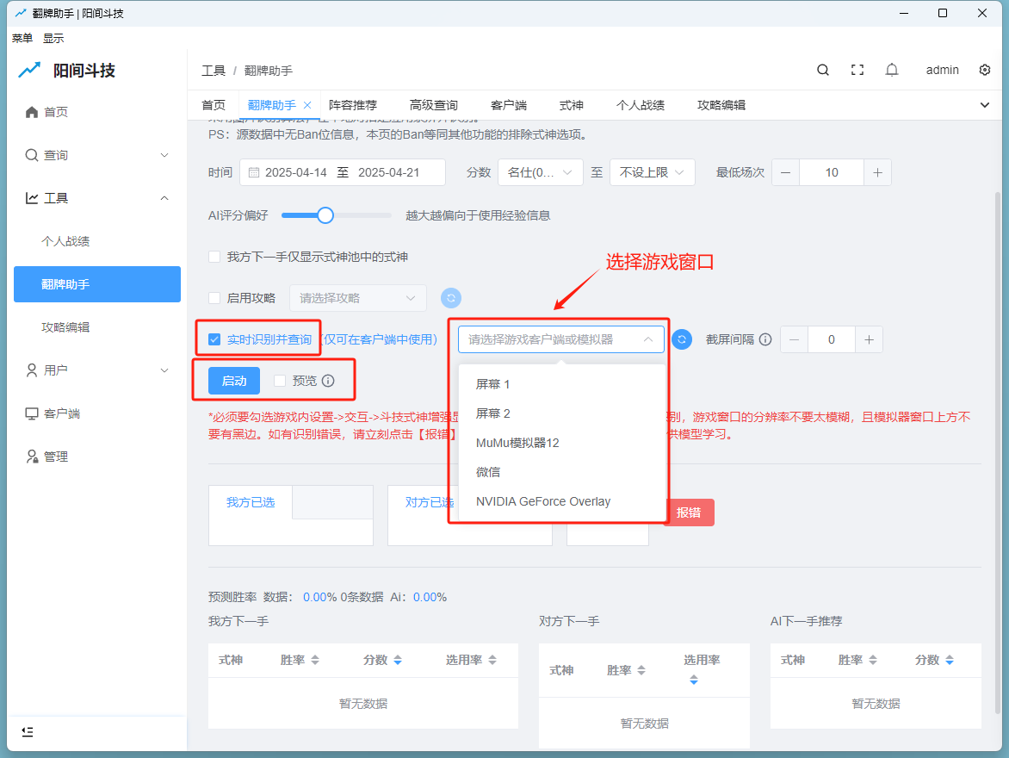Click the AI评分偏好 slider handle

click(x=325, y=214)
